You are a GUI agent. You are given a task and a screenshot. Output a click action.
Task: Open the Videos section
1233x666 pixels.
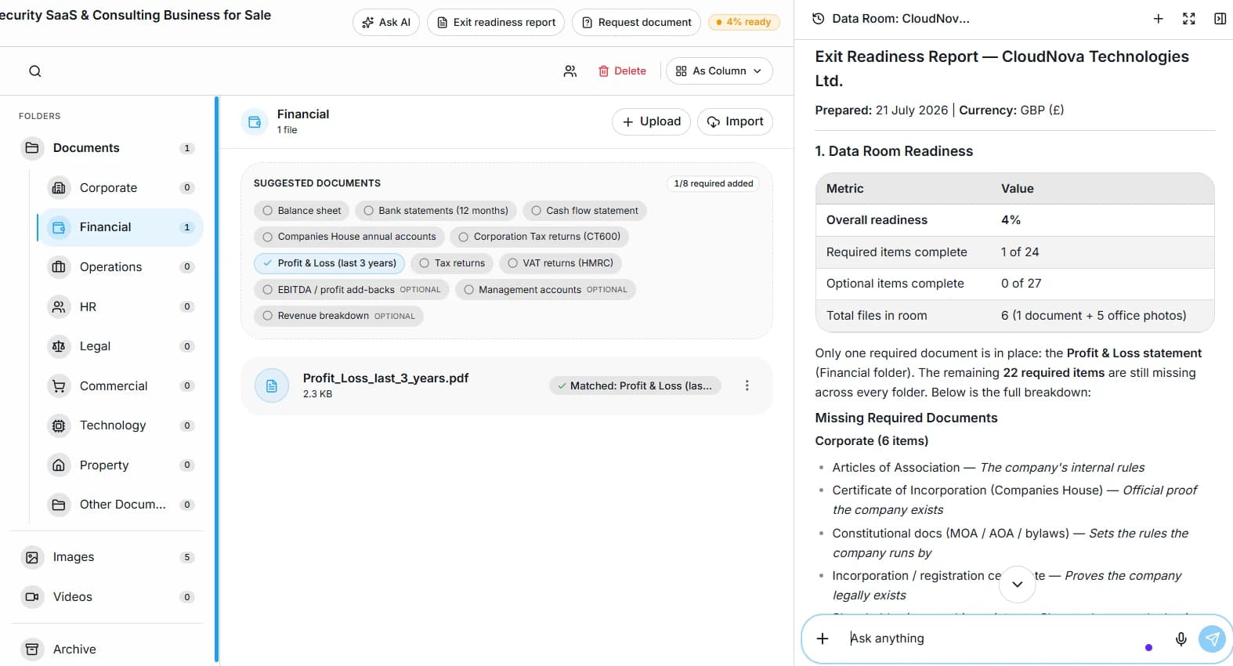[x=107, y=597]
